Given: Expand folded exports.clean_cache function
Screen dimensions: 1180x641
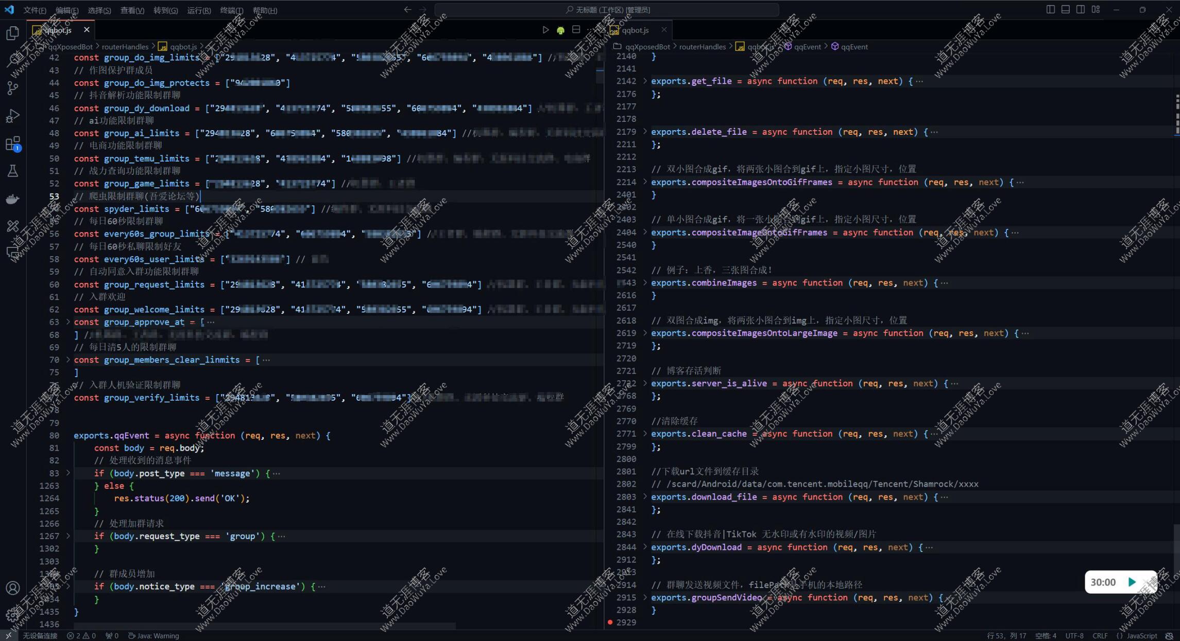Looking at the screenshot, I should (645, 434).
